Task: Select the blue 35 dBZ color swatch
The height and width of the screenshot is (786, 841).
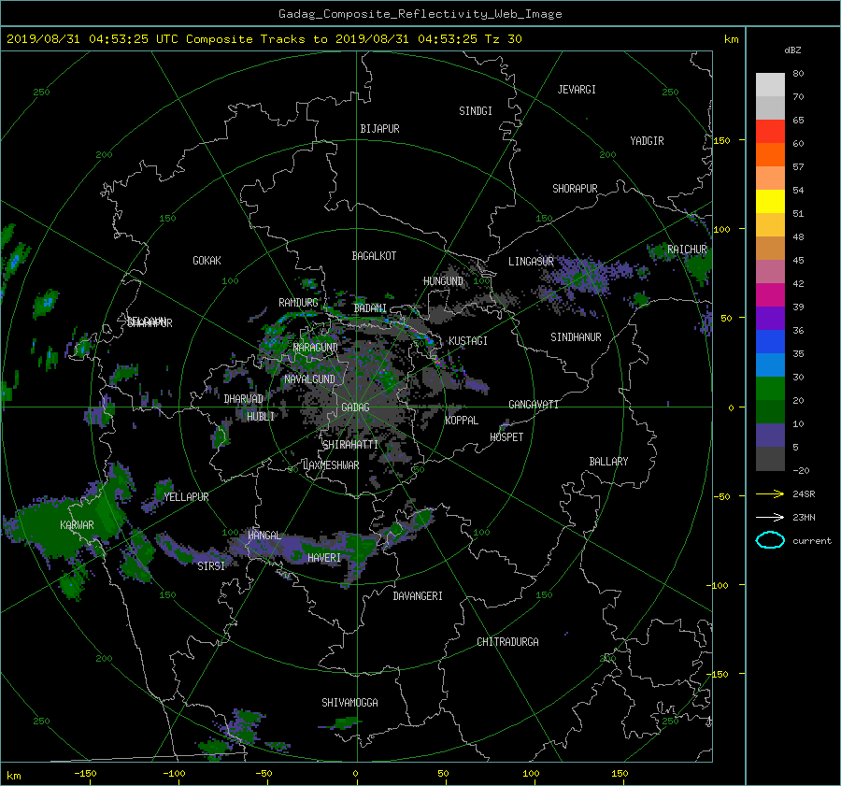Action: coord(770,342)
